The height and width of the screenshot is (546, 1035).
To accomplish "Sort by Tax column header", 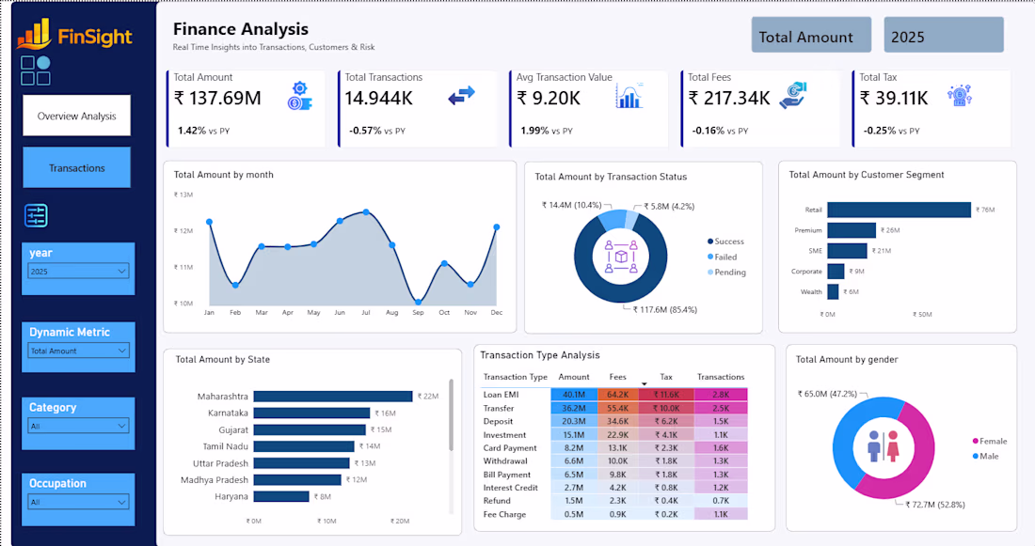I will [x=666, y=377].
